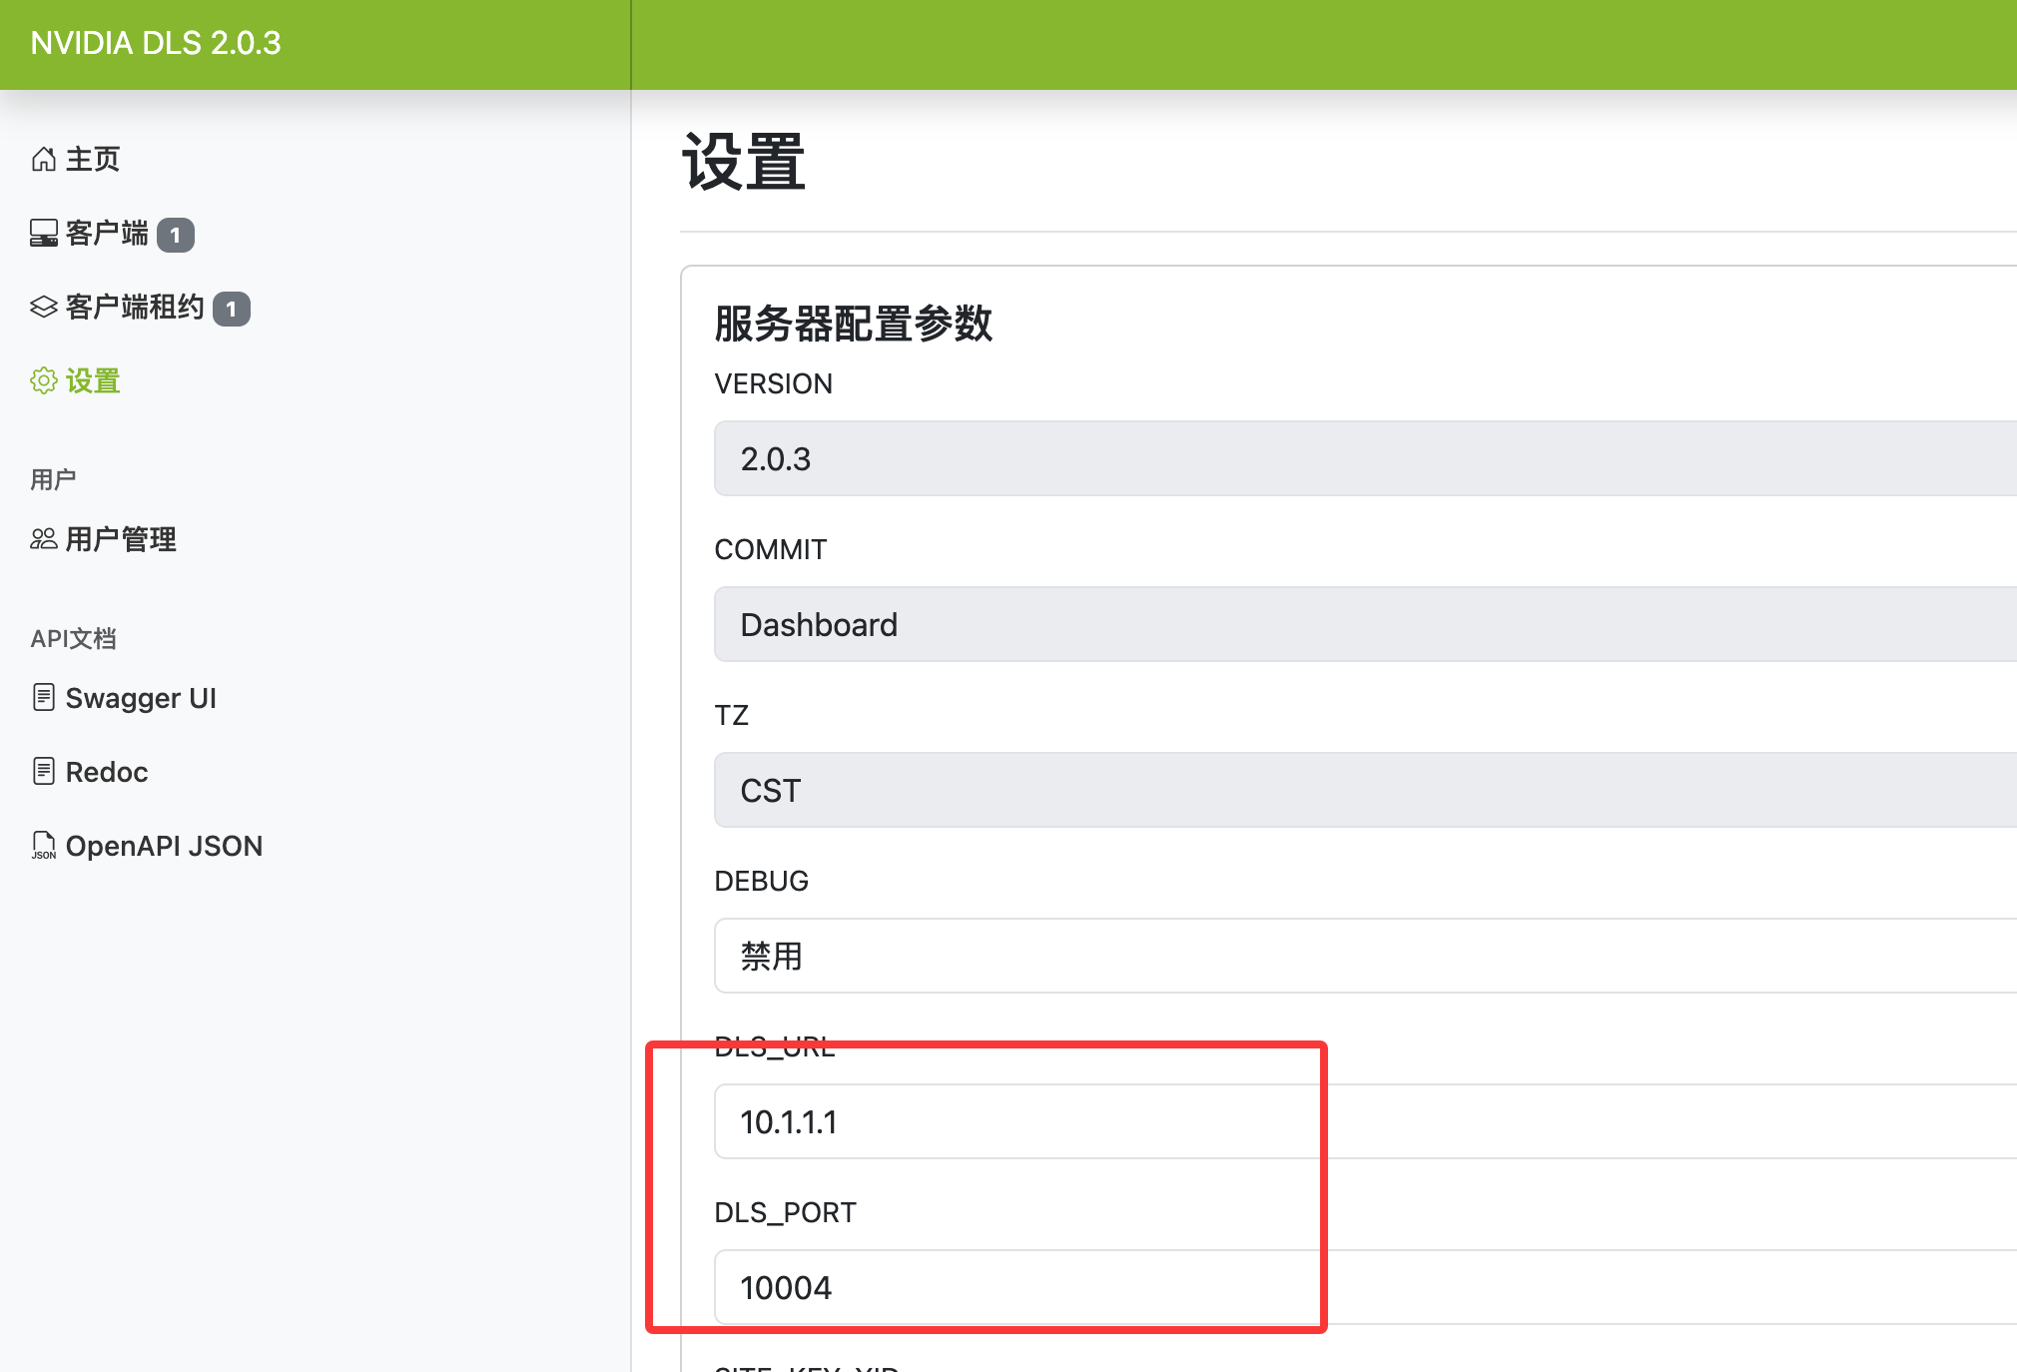Screen dimensions: 2017x1372
Task: Click the home icon beside 主页
Action: tap(43, 159)
